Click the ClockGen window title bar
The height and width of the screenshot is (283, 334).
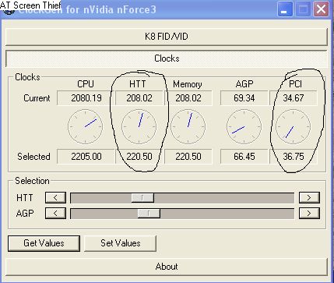pyautogui.click(x=166, y=9)
